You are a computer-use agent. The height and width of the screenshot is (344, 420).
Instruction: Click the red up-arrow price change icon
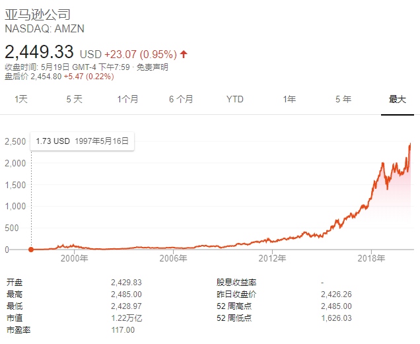(183, 53)
